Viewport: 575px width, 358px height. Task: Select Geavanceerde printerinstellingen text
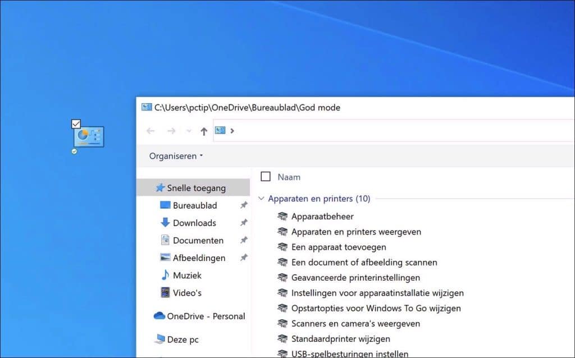[x=355, y=278]
